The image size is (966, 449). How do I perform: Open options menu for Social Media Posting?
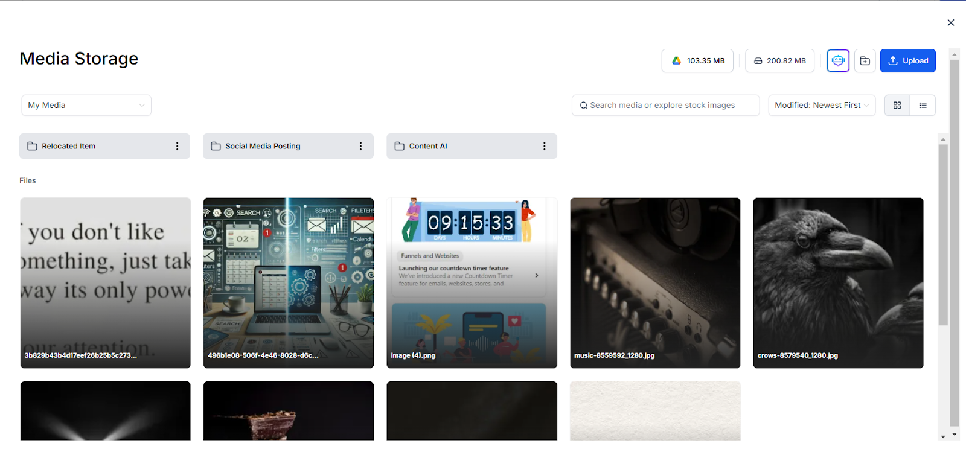(360, 146)
